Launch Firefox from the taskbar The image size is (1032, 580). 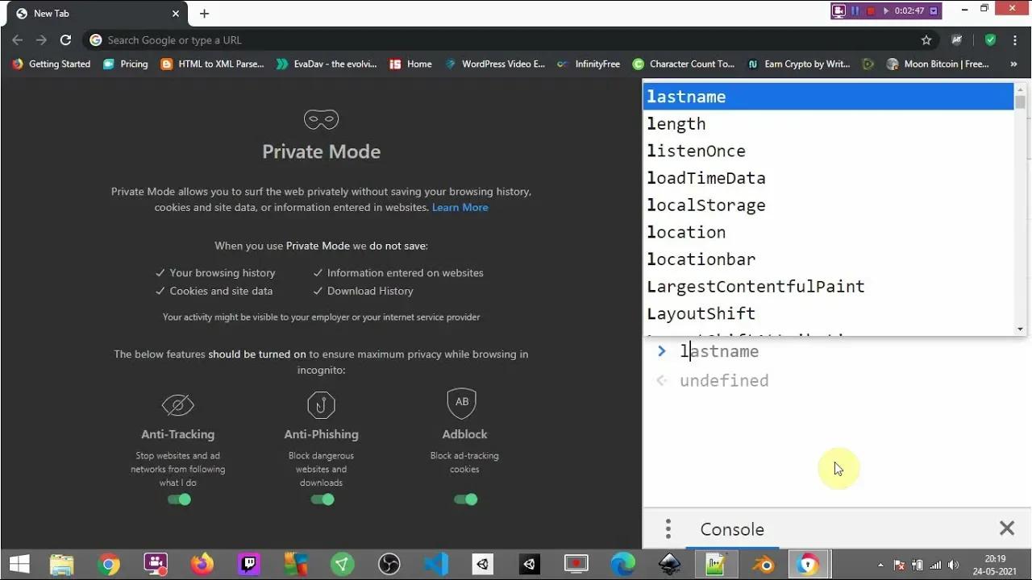tap(202, 564)
